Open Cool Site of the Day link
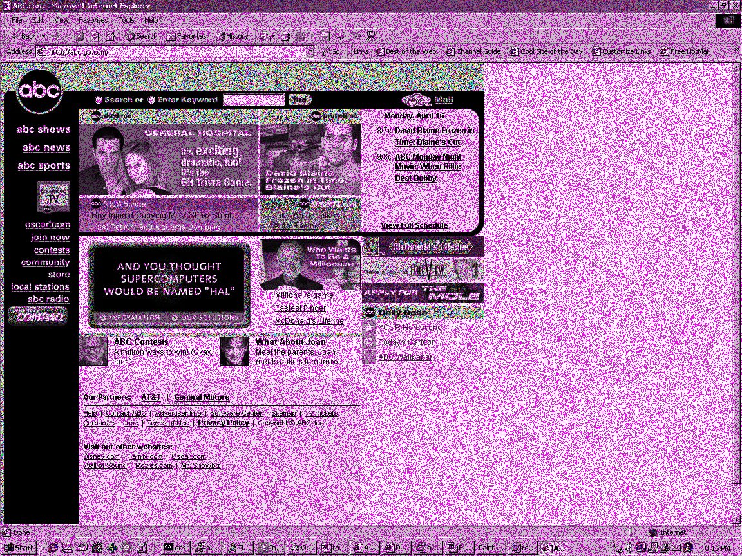742x556 pixels. [x=547, y=51]
